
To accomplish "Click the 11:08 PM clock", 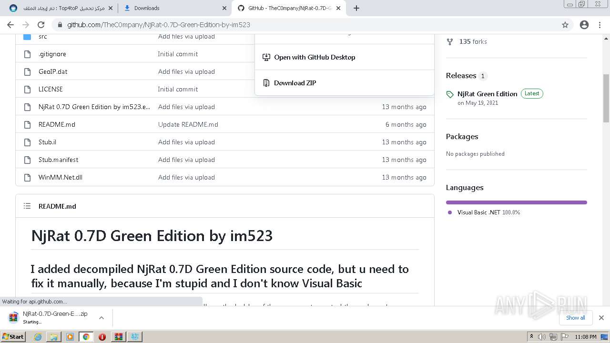I will 586,337.
